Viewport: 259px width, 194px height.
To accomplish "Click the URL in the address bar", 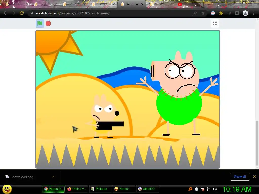I will point(73,13).
